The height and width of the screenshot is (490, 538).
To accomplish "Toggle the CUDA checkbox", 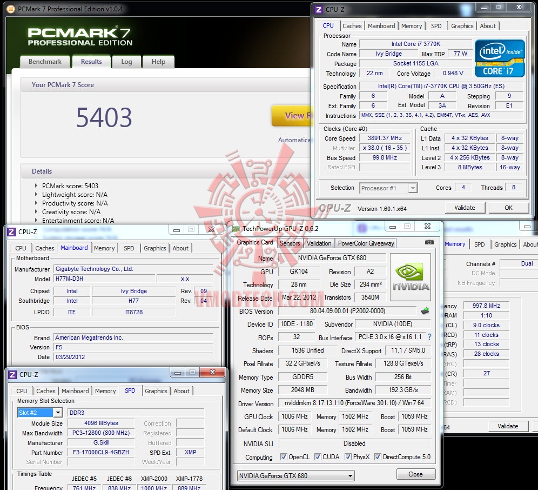I will [318, 456].
